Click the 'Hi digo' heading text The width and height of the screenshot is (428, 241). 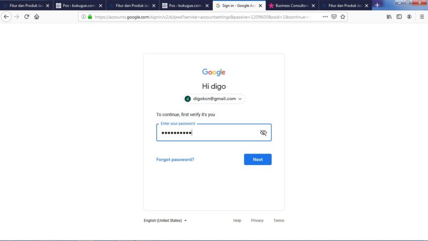(x=213, y=86)
